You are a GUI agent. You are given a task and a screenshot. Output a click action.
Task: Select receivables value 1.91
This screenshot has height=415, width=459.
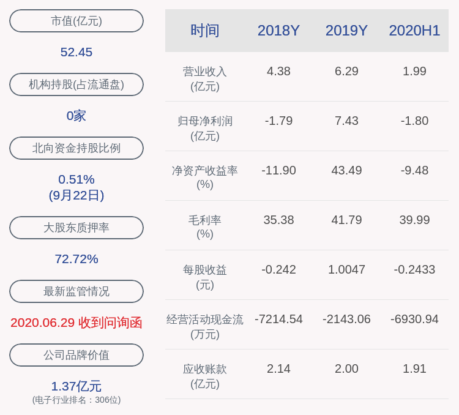[414, 368]
